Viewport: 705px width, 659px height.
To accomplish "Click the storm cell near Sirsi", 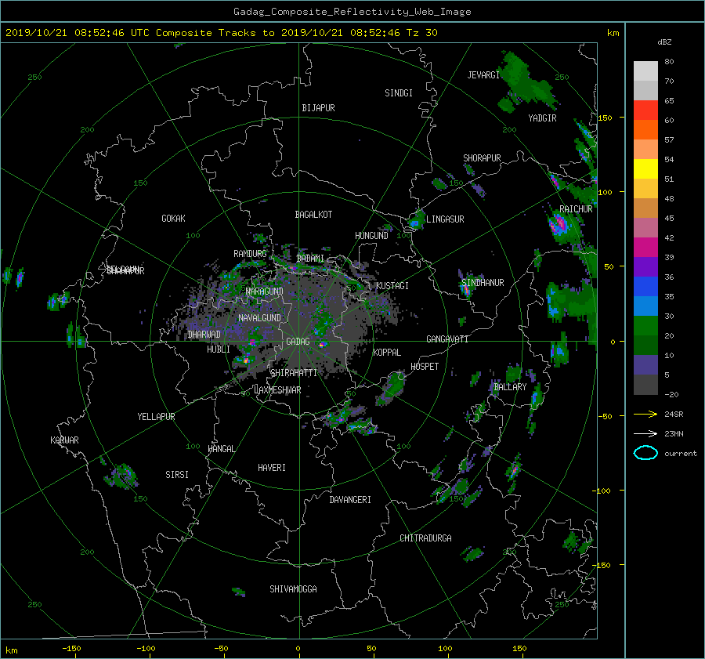I will click(x=121, y=476).
